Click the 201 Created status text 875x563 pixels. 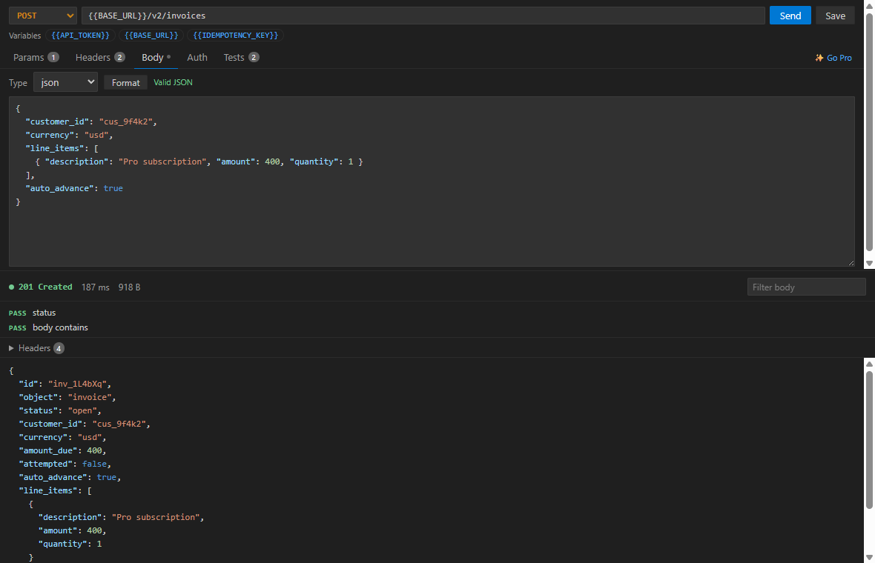pyautogui.click(x=45, y=287)
